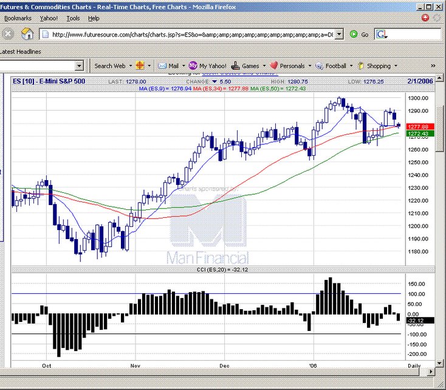Click the Google search engine icon
The image size is (446, 390).
click(382, 35)
